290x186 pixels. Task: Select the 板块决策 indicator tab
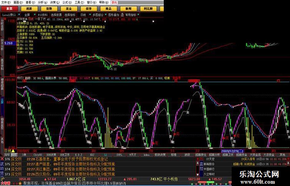tap(160, 155)
